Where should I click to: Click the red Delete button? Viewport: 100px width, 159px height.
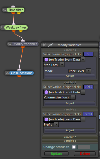coord(85,154)
